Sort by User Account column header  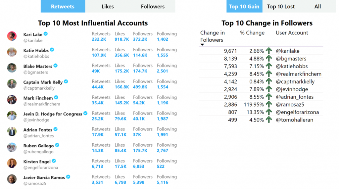click(292, 33)
